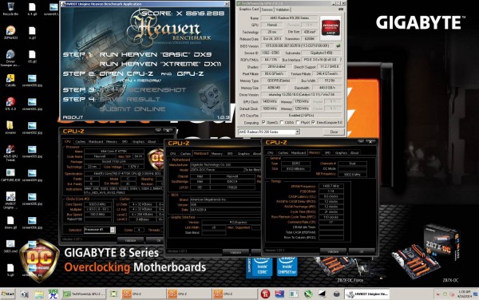Toggle the OpenCL checkbox in GPU-Z

263,122
